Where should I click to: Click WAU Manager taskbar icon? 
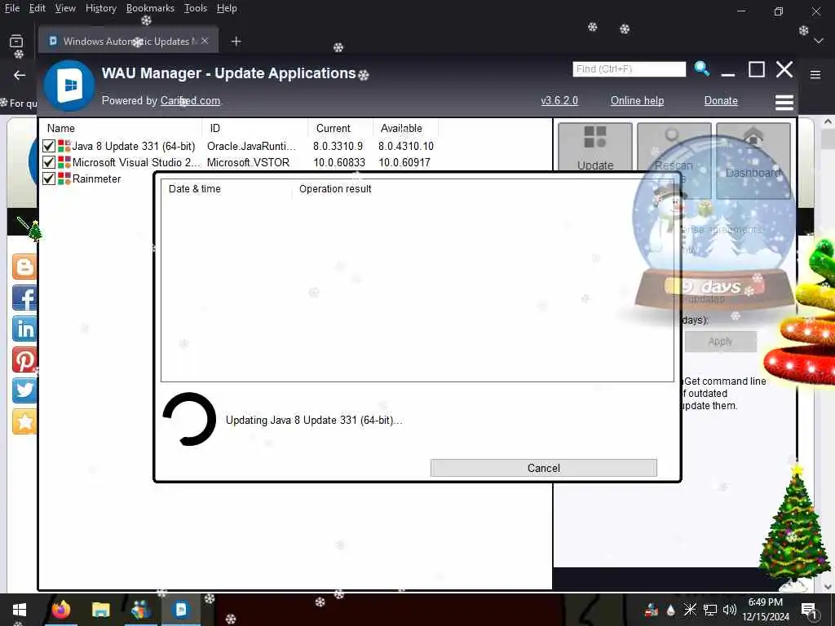(x=181, y=610)
